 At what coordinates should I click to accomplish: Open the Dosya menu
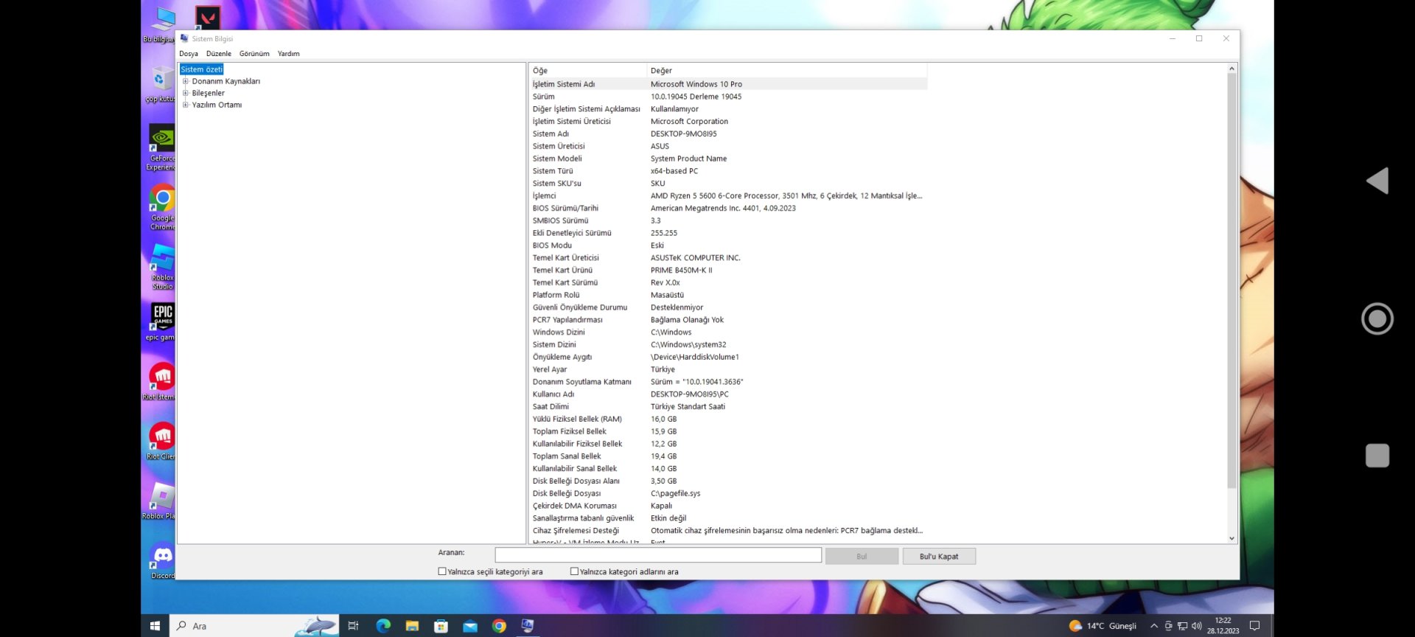point(189,54)
